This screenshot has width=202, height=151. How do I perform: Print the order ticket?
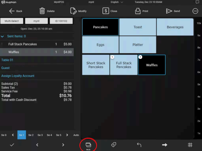click(141, 11)
